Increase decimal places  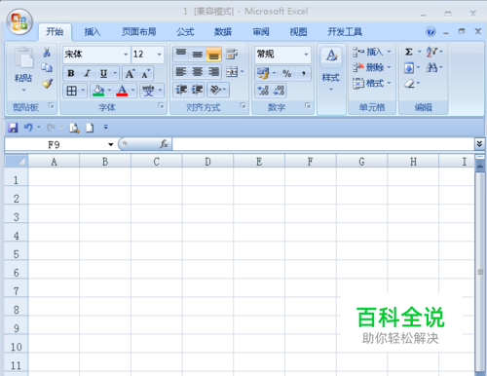pos(263,91)
